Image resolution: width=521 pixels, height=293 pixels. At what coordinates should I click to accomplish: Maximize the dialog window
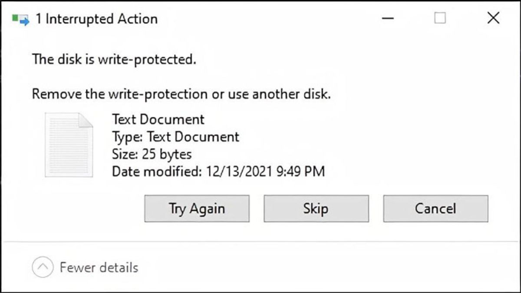click(440, 18)
